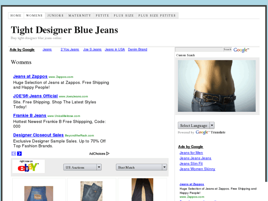The image size is (268, 201).
Task: Click the www.JoesJeans.com URL
Action: 73,97
